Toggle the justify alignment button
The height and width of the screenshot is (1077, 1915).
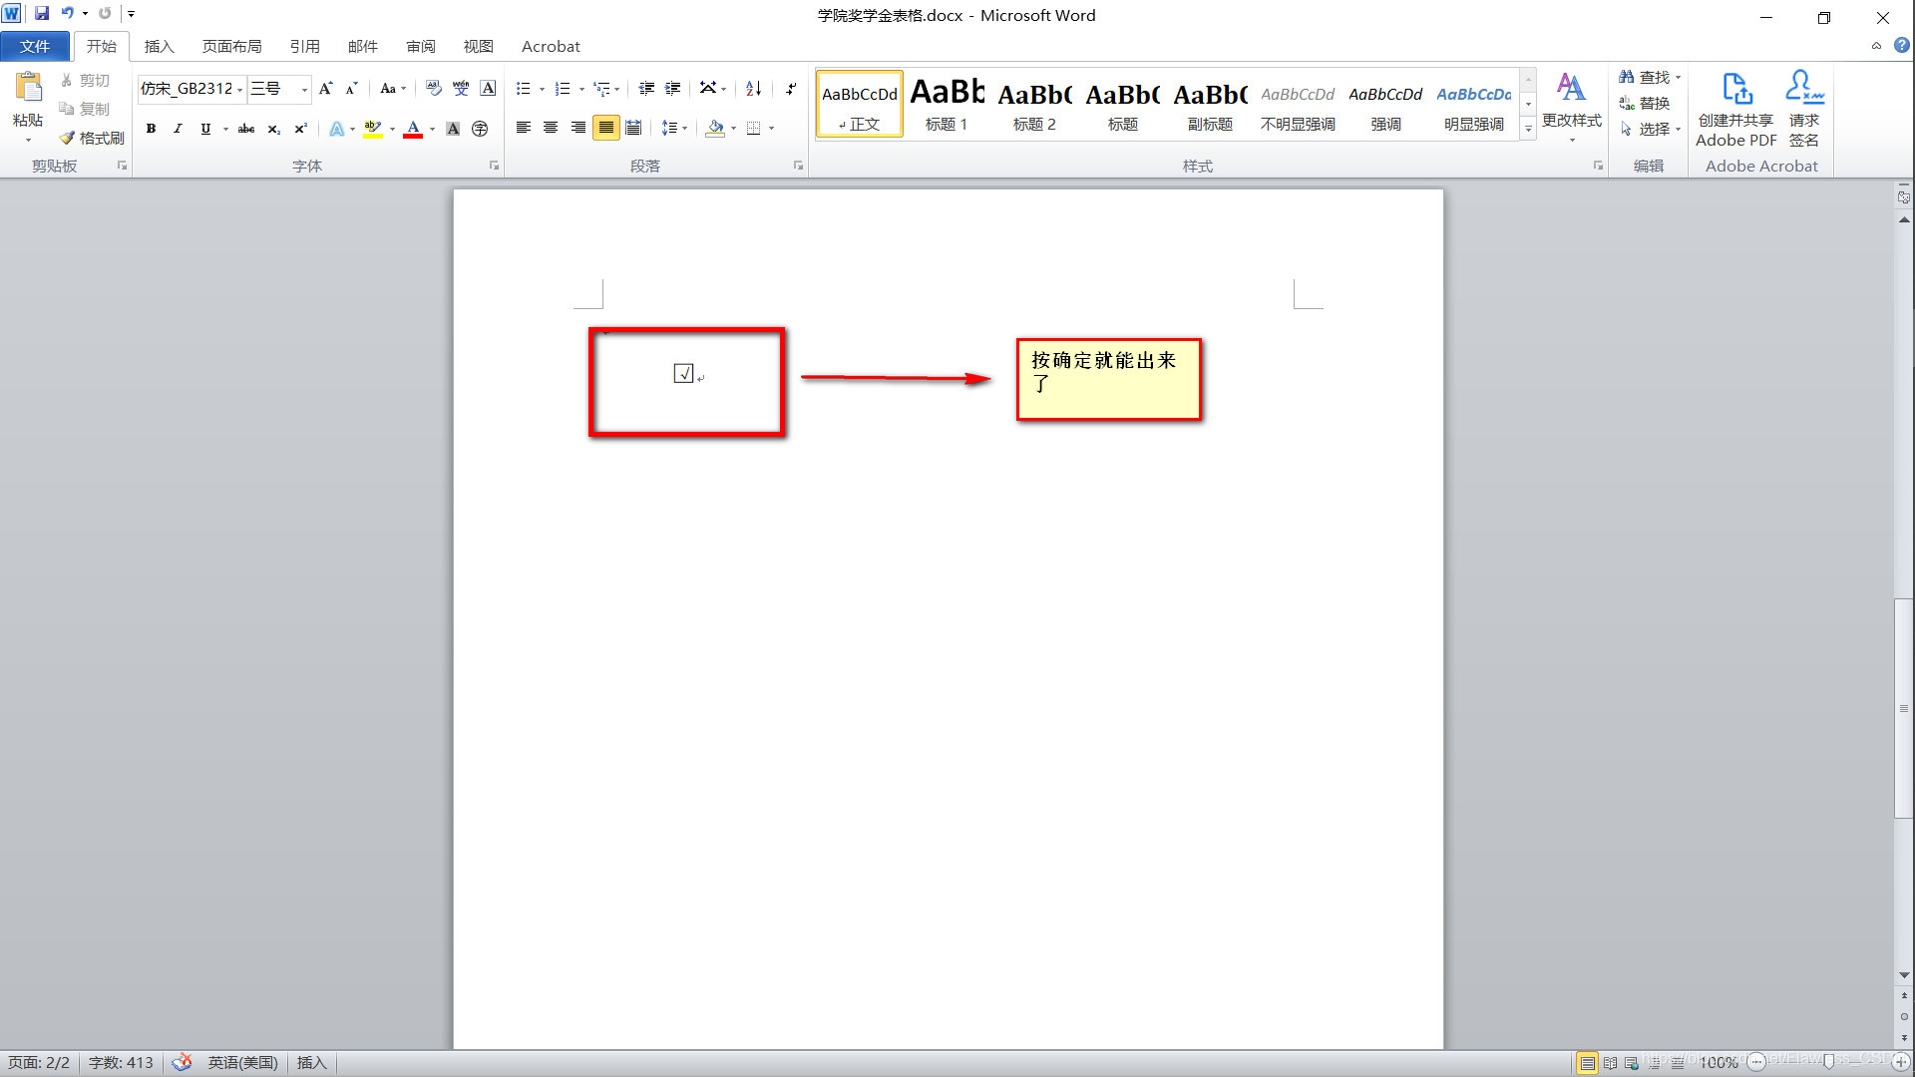[605, 128]
